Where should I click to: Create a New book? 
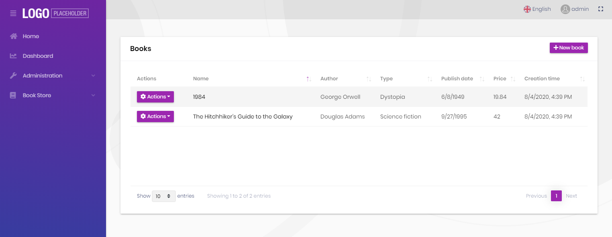point(569,48)
